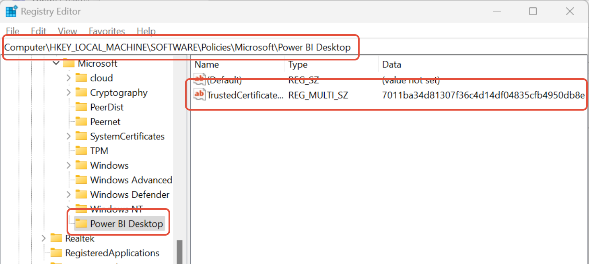The image size is (589, 264).
Task: Select the RegisteredApplications folder icon
Action: 56,253
